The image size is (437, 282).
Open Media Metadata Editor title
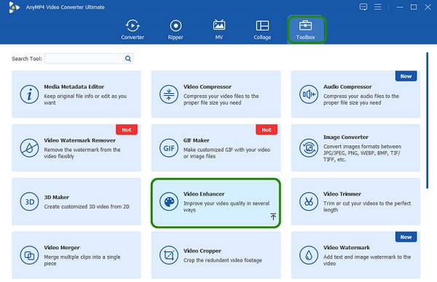pyautogui.click(x=74, y=86)
